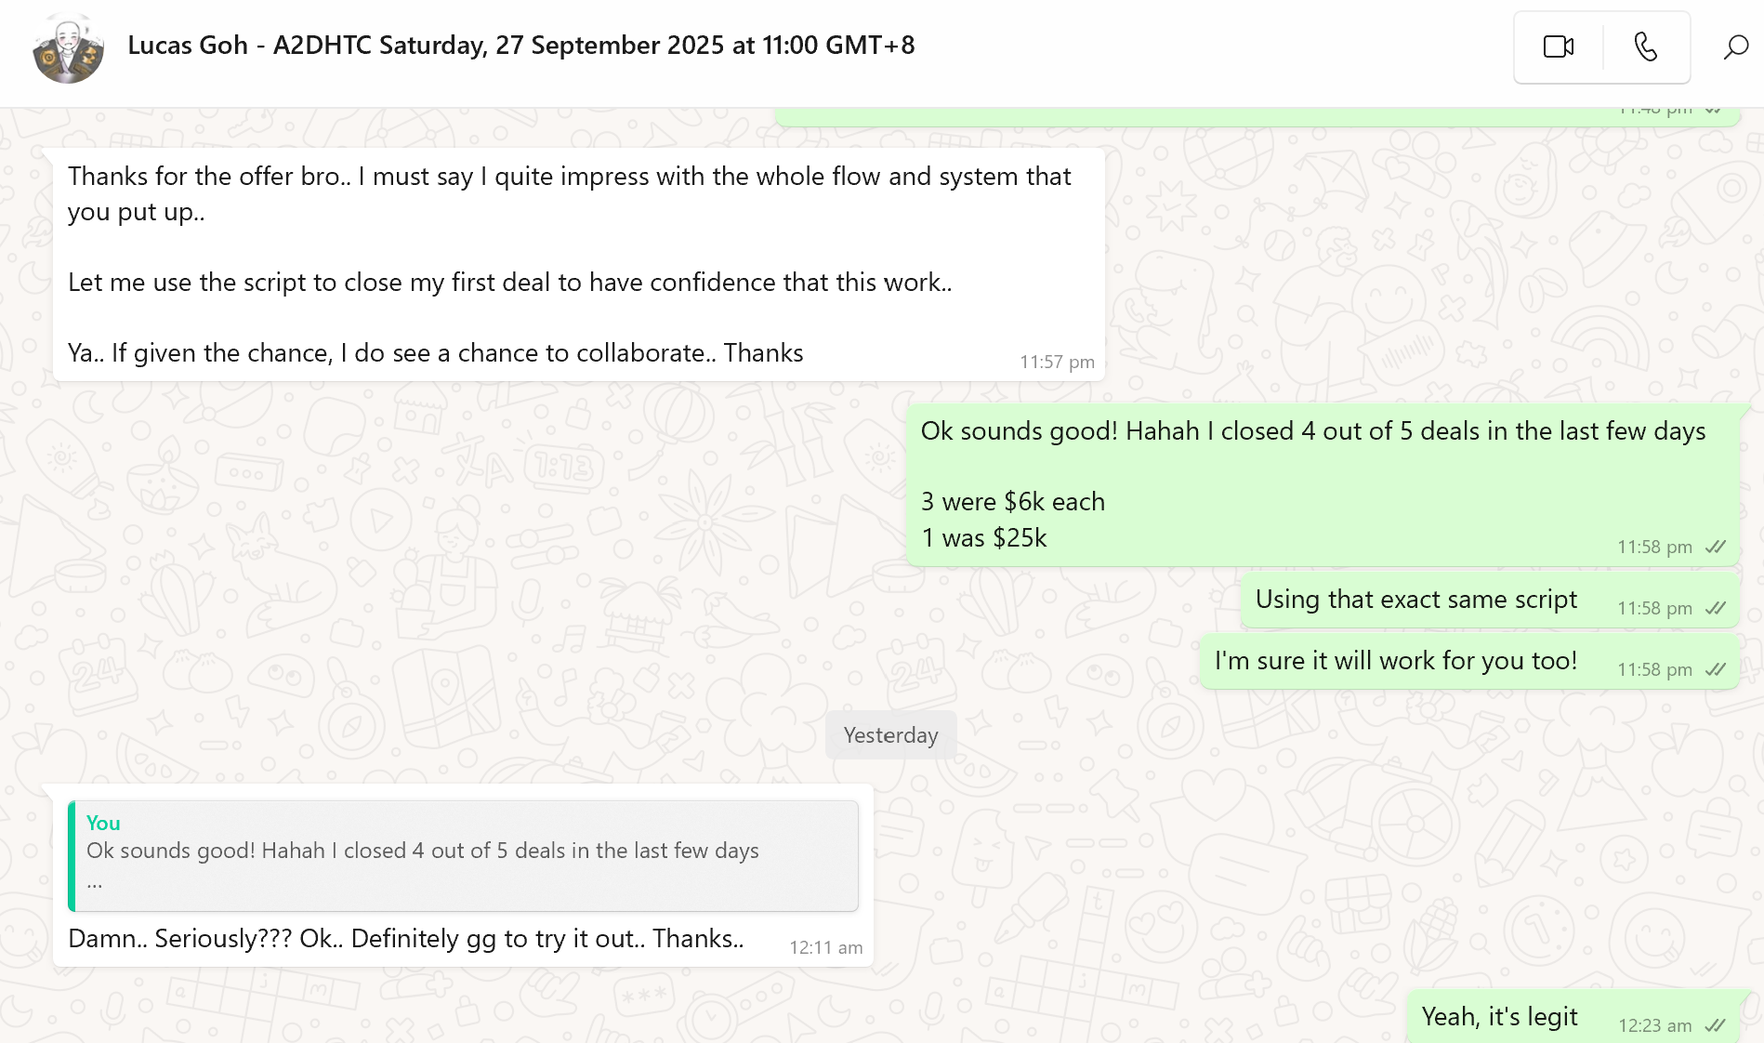Click the 11:57 pm timestamp

pos(1057,363)
